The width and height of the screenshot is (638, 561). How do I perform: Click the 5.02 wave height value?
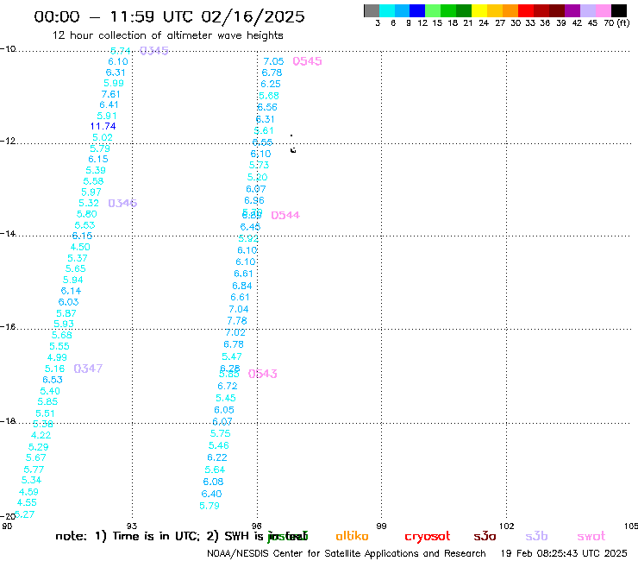coord(102,138)
